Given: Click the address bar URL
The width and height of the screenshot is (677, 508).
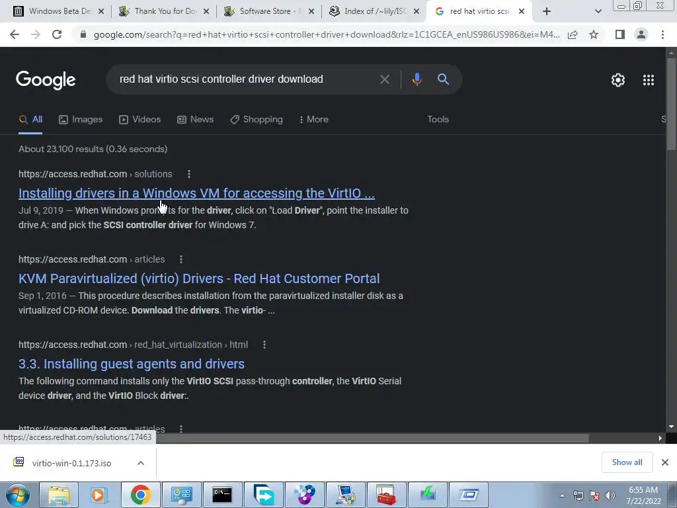Looking at the screenshot, I should [326, 34].
